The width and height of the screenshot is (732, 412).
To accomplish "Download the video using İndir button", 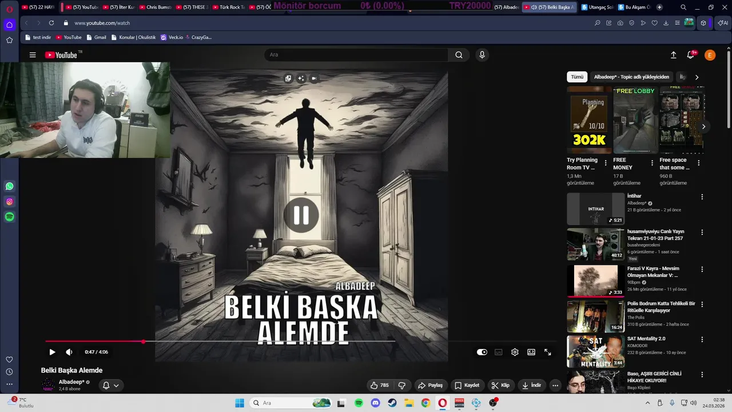I will (532, 385).
